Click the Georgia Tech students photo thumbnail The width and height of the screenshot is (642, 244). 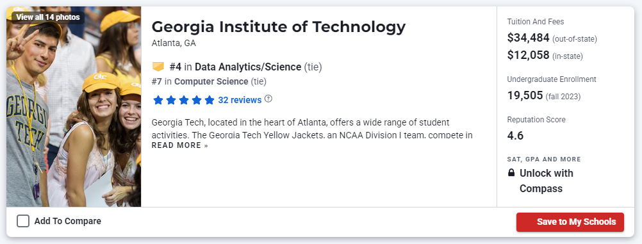(x=74, y=107)
